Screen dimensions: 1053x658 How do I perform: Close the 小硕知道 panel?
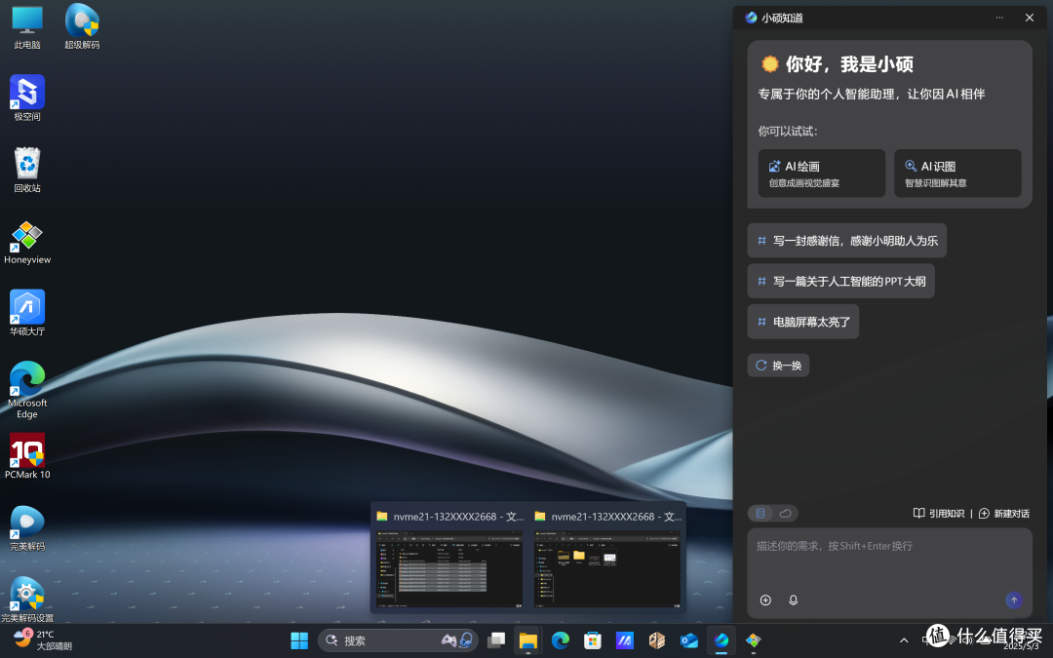tap(1030, 18)
